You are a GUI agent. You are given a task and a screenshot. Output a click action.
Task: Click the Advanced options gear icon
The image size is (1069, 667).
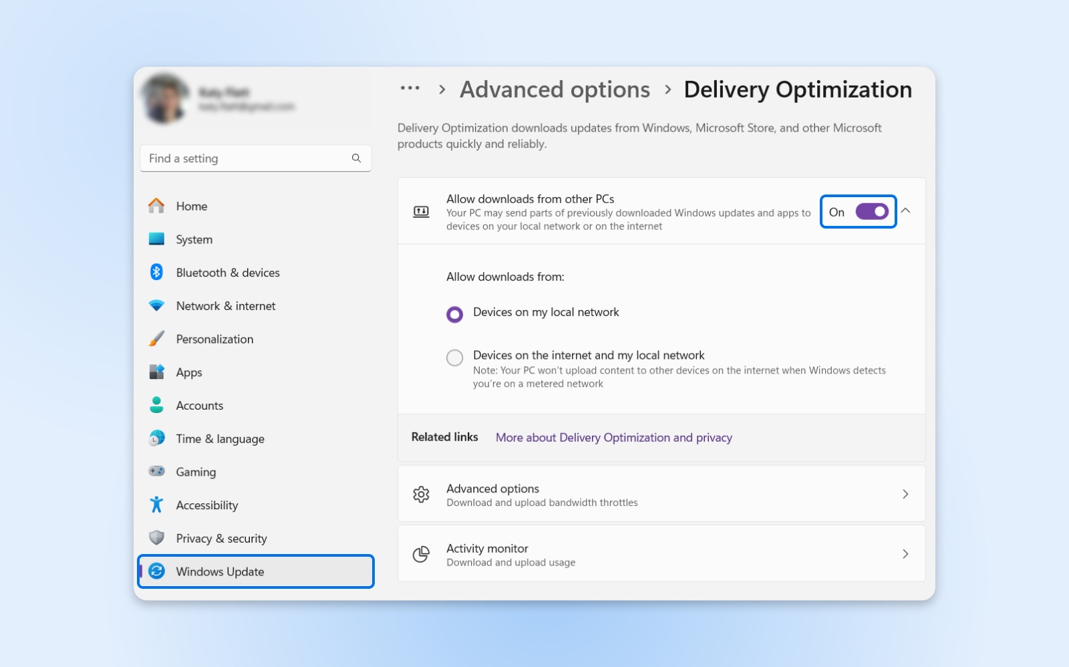click(421, 494)
